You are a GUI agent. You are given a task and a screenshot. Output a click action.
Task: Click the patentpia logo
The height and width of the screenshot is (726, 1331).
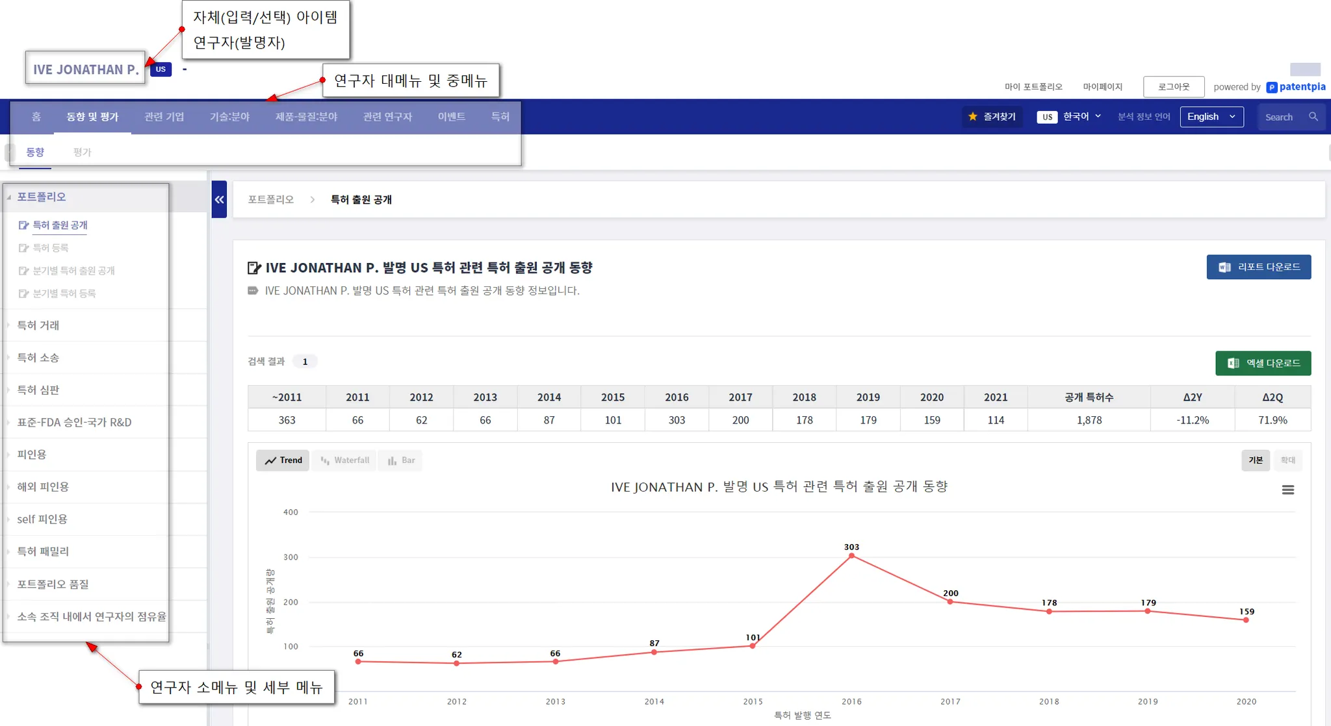click(x=1296, y=87)
